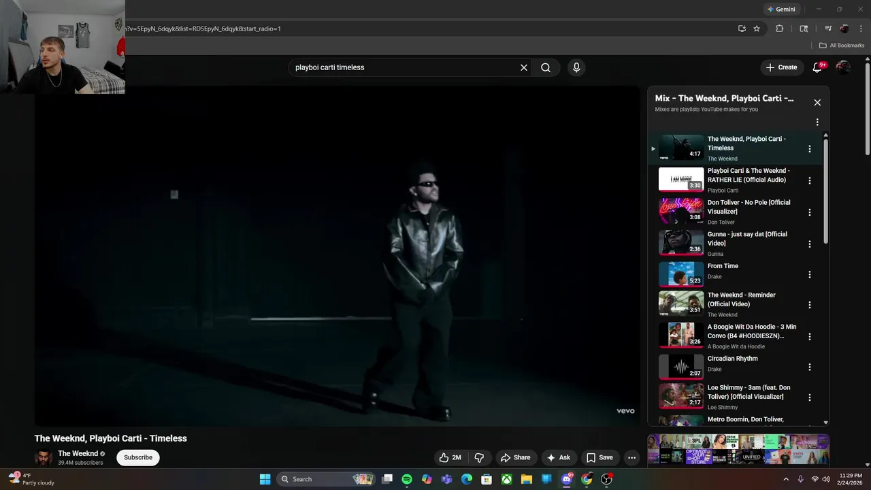Click the YouTube search magnifier button
This screenshot has height=490, width=871.
click(x=546, y=67)
